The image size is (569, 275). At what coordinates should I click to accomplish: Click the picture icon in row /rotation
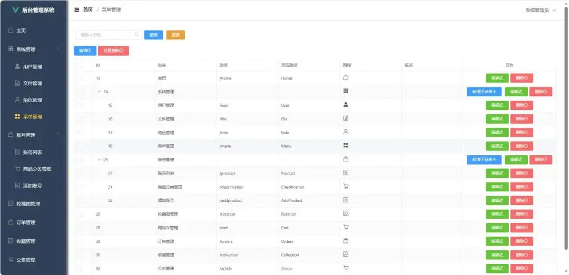346,213
